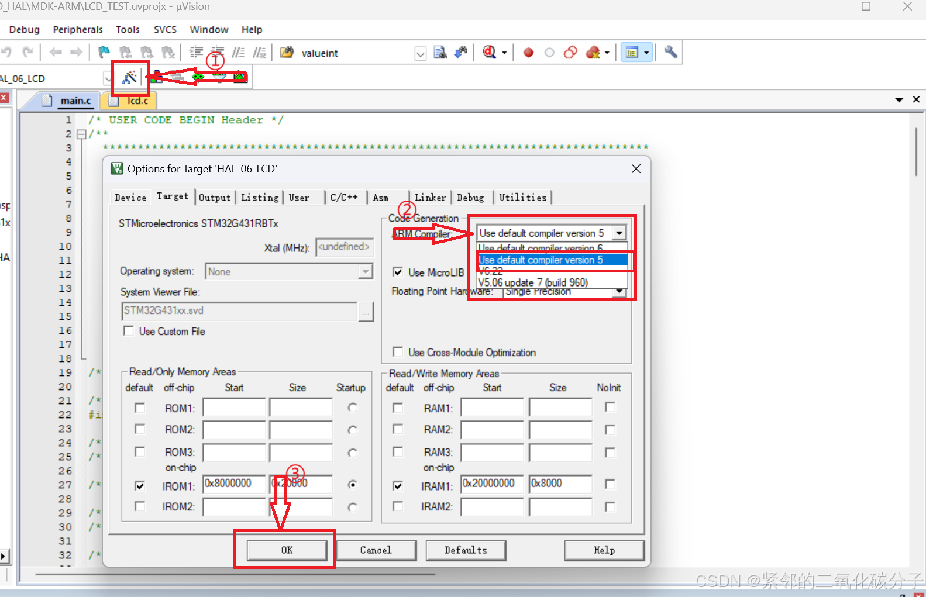Screen dimensions: 926x597
Task: Click the System Viewer File browse button
Action: 366,312
